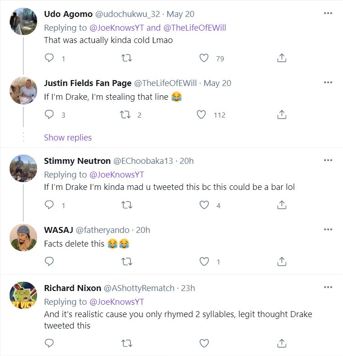Open @JoeKnowsYT link in Stimmy Neutron's reply
343x356 pixels.
(x=117, y=174)
